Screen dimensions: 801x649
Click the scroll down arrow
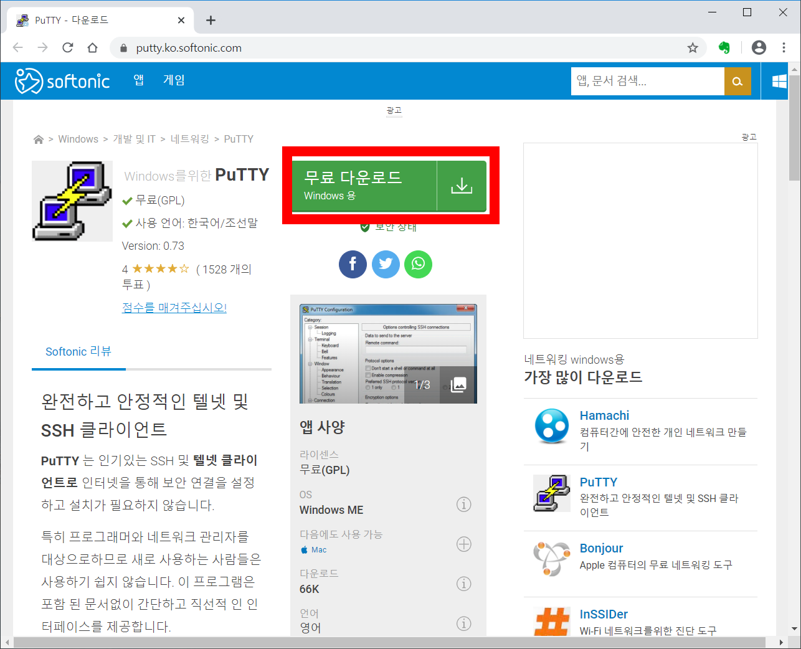click(x=794, y=629)
